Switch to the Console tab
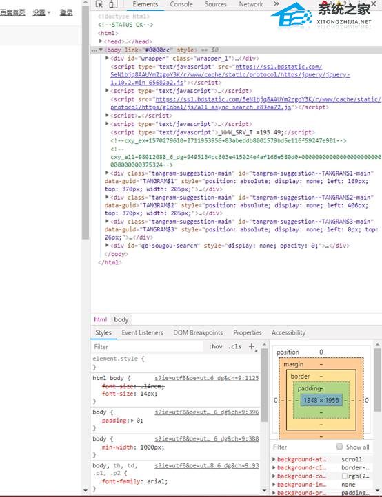Image resolution: width=382 pixels, height=497 pixels. (x=181, y=4)
